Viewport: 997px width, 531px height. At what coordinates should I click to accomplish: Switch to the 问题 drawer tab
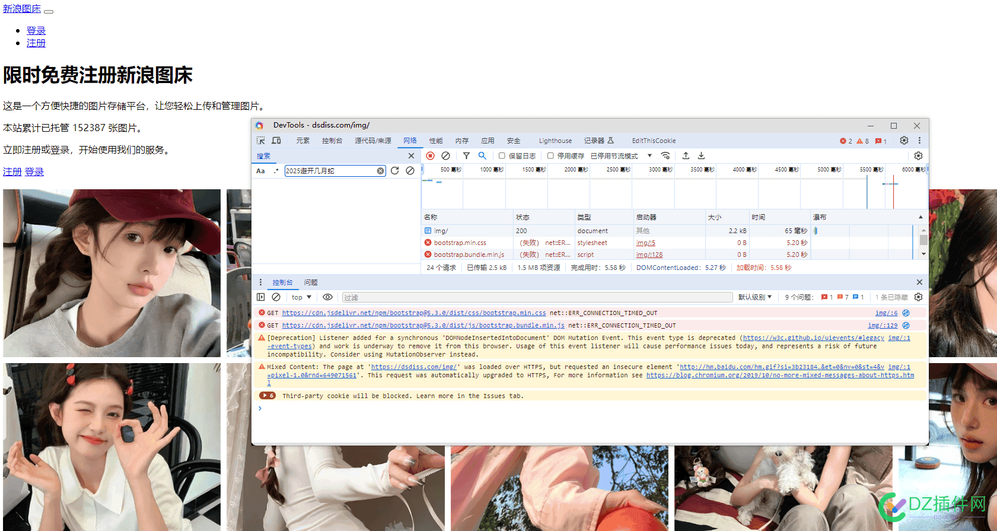[x=311, y=282]
